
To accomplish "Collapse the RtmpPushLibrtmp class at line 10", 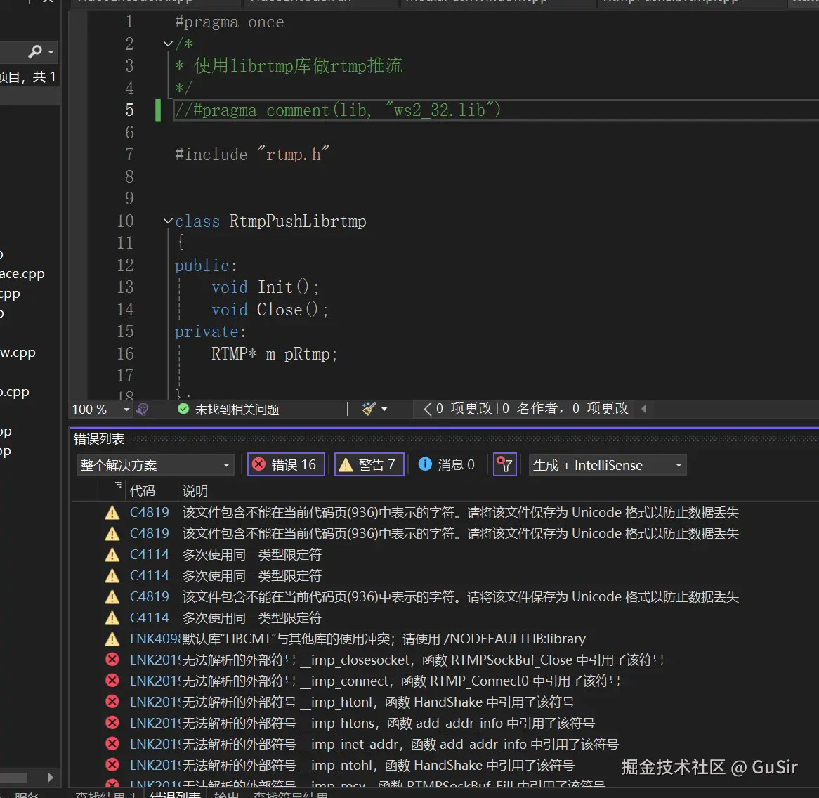I will [x=168, y=221].
